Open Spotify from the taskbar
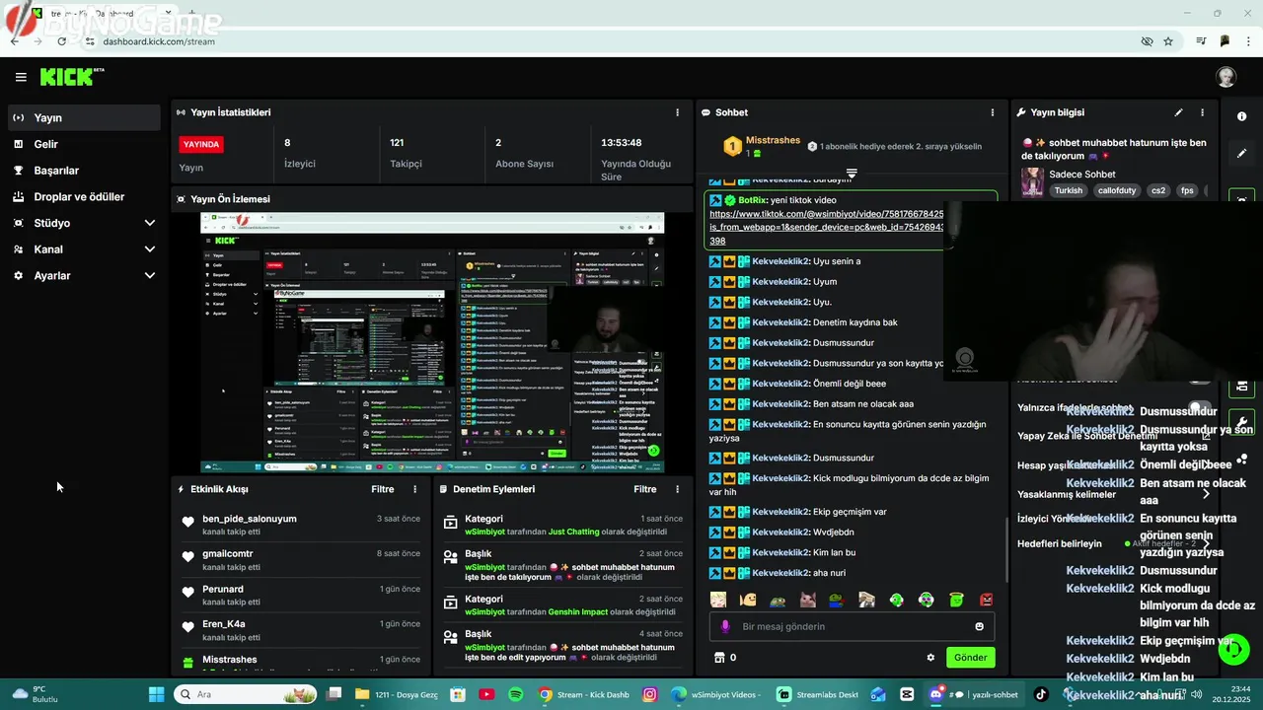 pos(515,694)
